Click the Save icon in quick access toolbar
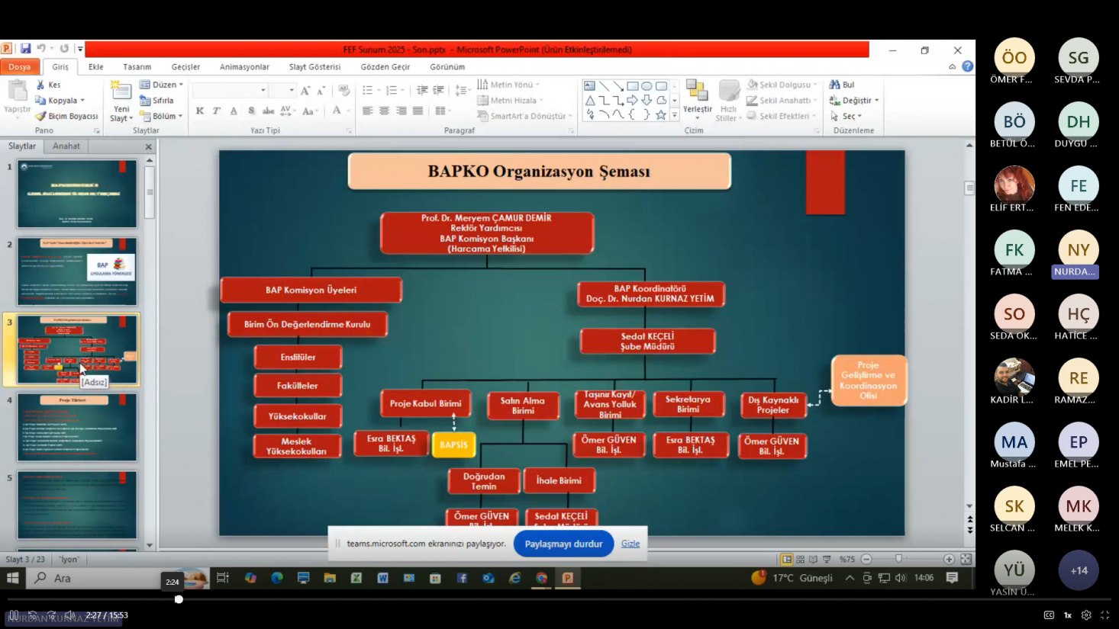 [25, 49]
